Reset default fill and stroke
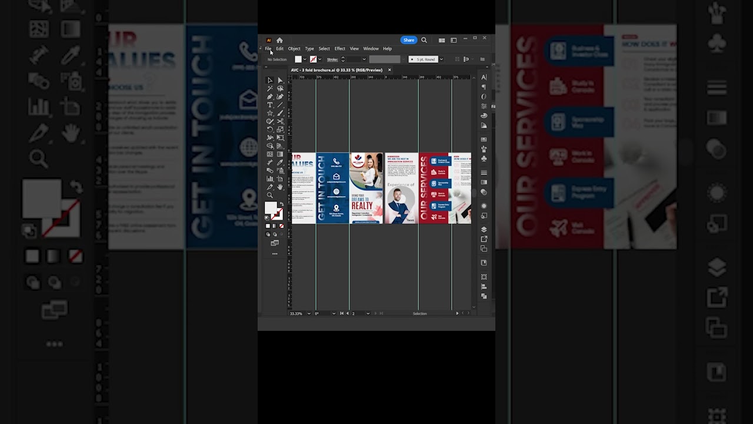The height and width of the screenshot is (424, 753). [266, 217]
